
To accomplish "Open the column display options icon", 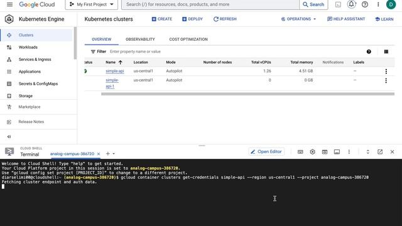I will pyautogui.click(x=386, y=51).
